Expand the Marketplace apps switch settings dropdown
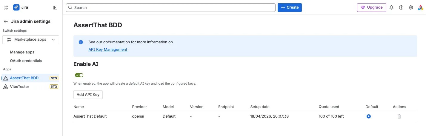This screenshot has width=426, height=136. click(x=31, y=39)
